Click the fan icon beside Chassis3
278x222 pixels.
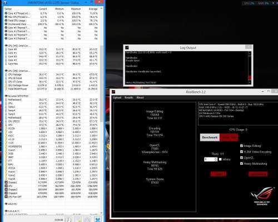point(6,190)
